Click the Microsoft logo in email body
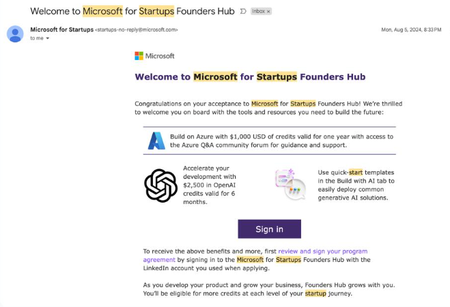This screenshot has width=450, height=307. 154,56
